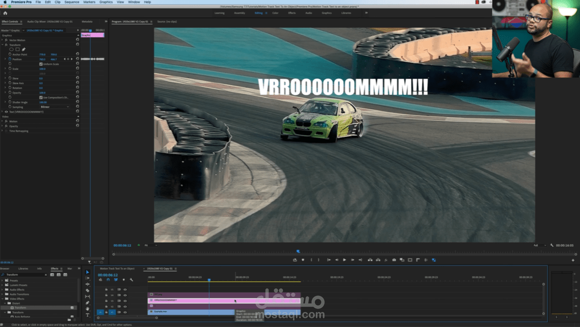
Task: Open Markers menu
Action: 89,2
